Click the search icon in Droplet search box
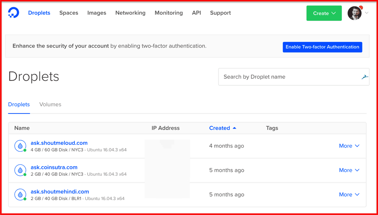 [x=365, y=77]
